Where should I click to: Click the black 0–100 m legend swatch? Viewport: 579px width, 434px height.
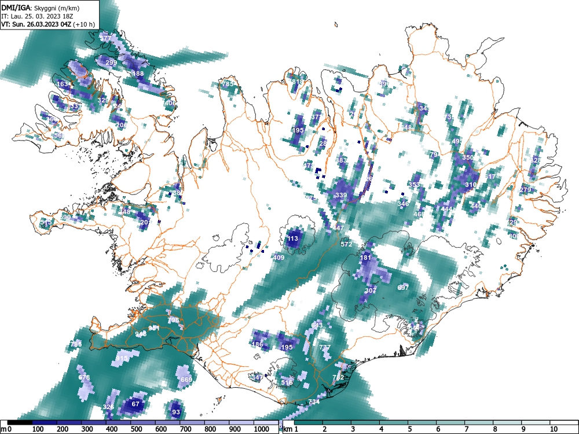[20, 422]
